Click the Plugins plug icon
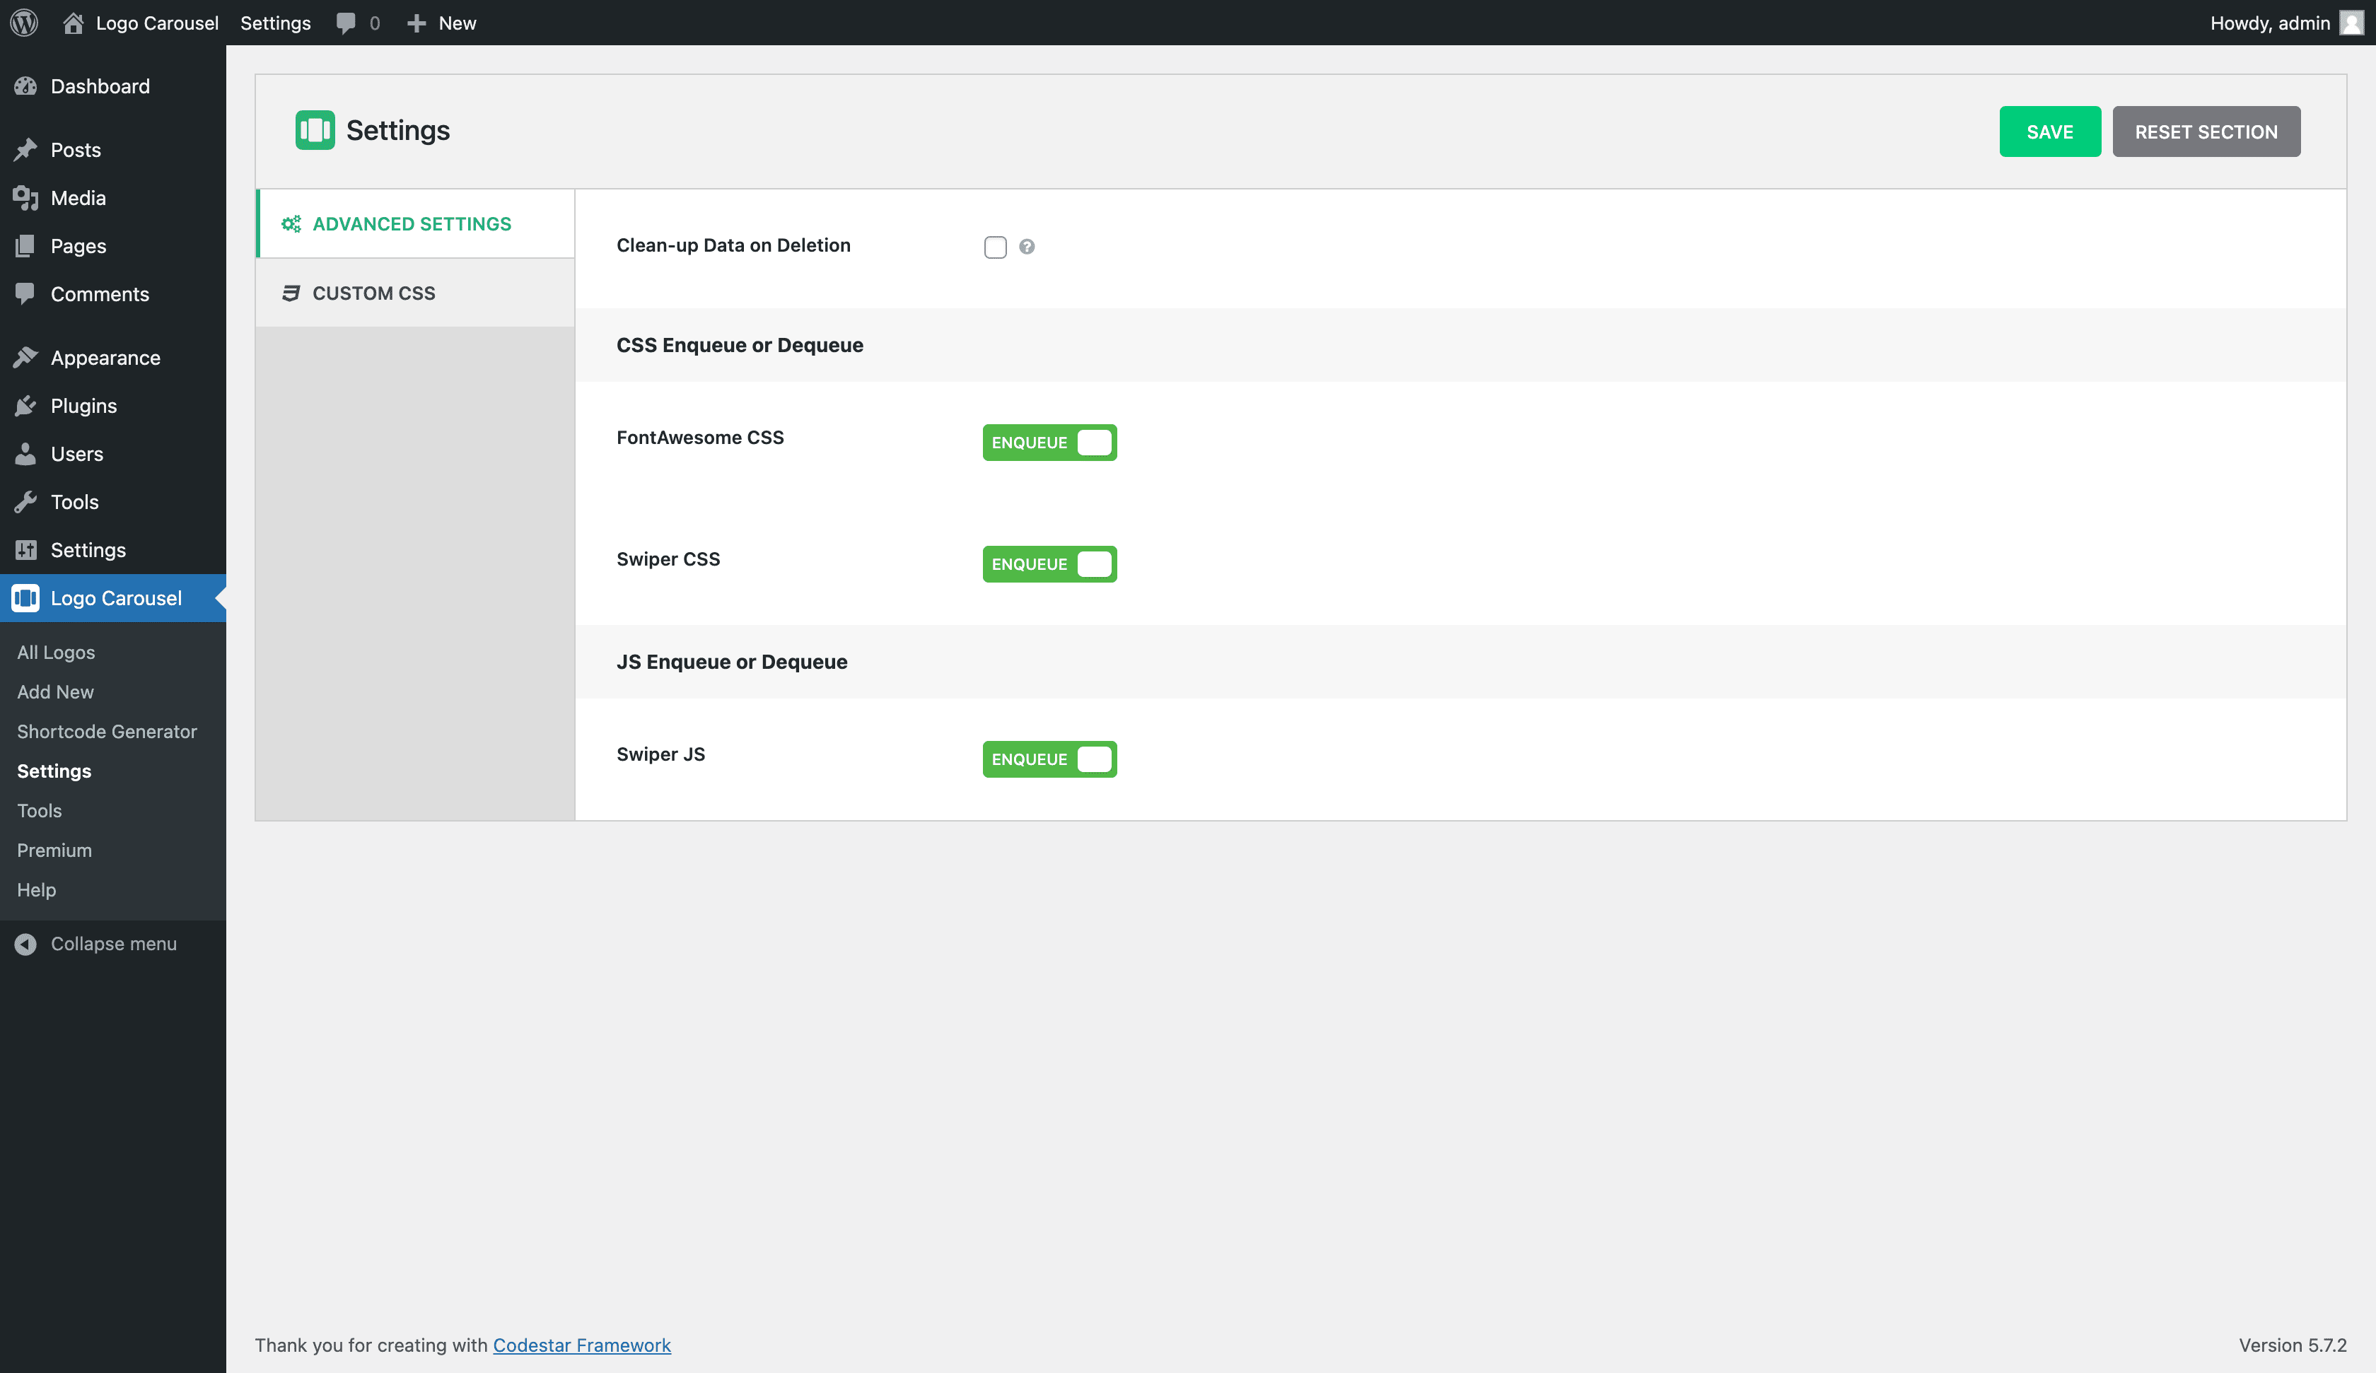 click(x=25, y=406)
